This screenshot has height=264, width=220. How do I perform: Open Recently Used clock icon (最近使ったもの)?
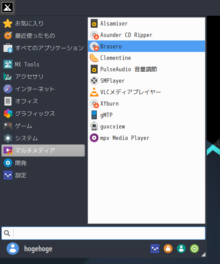pos(8,36)
